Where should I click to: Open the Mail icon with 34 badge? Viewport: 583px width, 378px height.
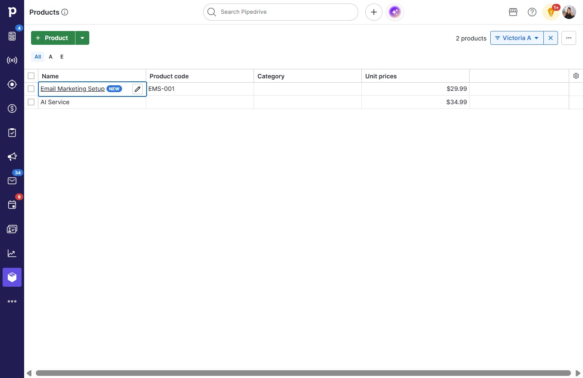click(x=12, y=181)
